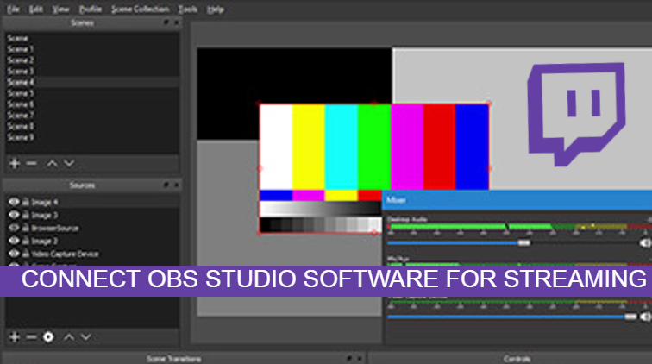Click the Scenes panel header
652x364 pixels.
[92, 22]
